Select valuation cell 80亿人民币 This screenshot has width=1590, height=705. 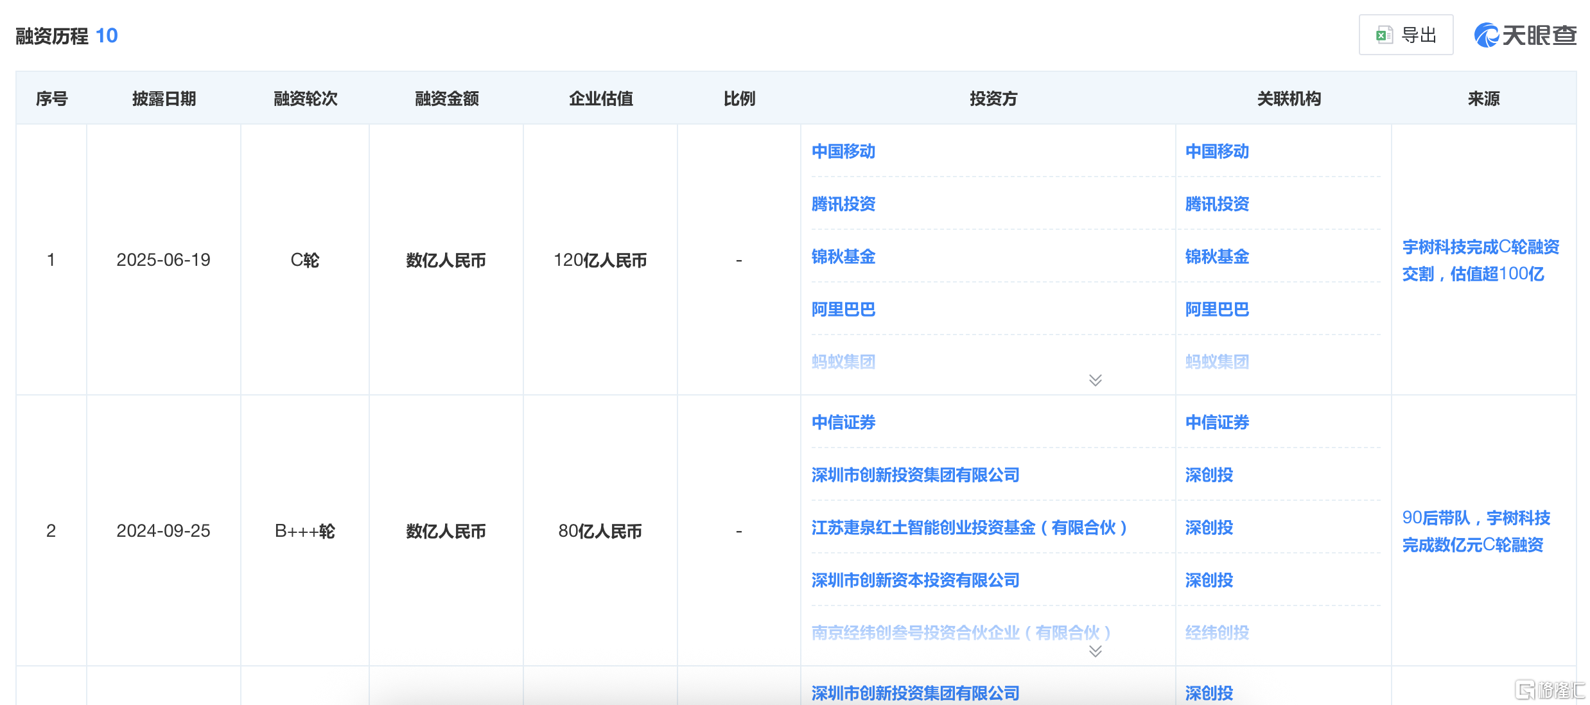coord(600,531)
